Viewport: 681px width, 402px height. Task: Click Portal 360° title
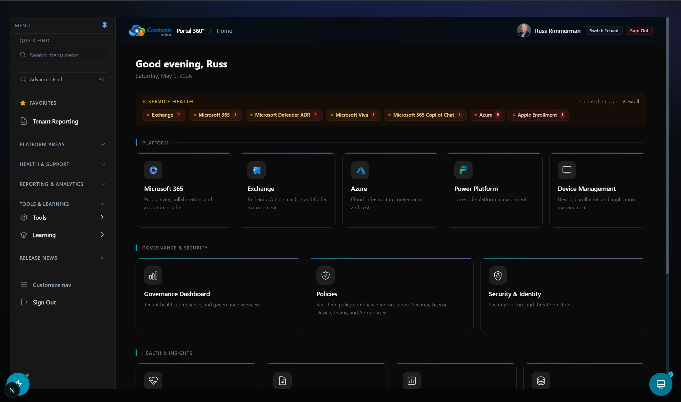190,31
